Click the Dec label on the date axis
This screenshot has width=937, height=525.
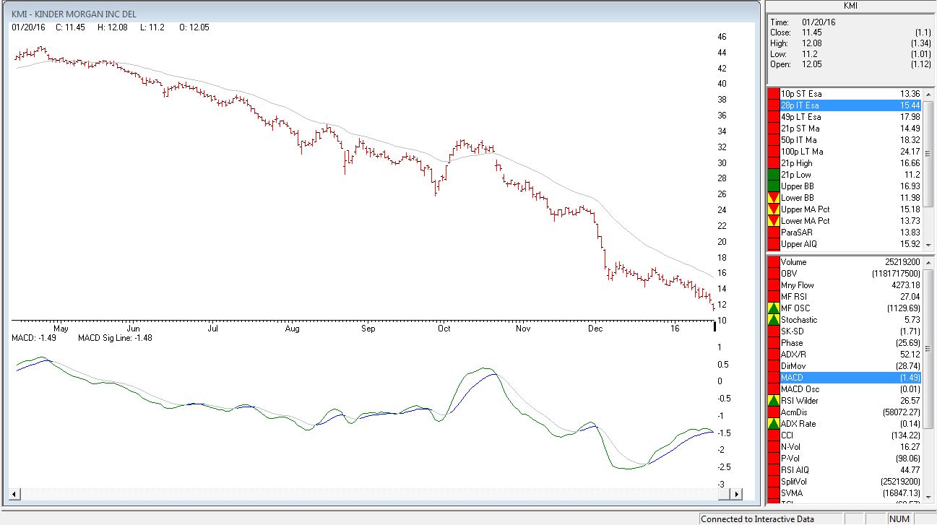[595, 329]
